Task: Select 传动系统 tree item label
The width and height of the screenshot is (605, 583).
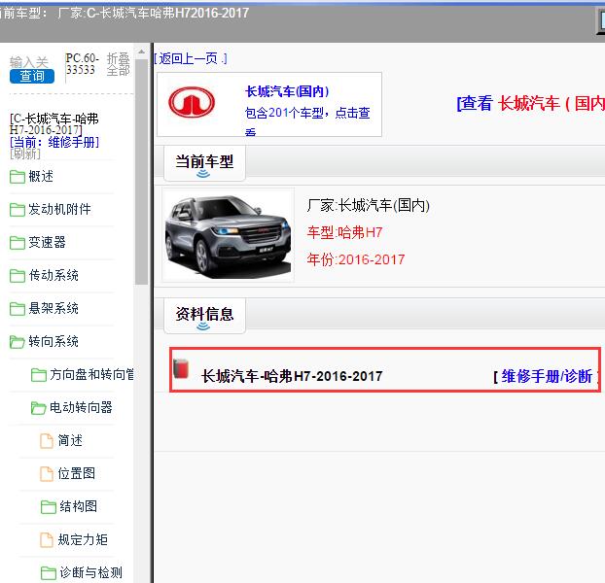Action: pos(53,275)
